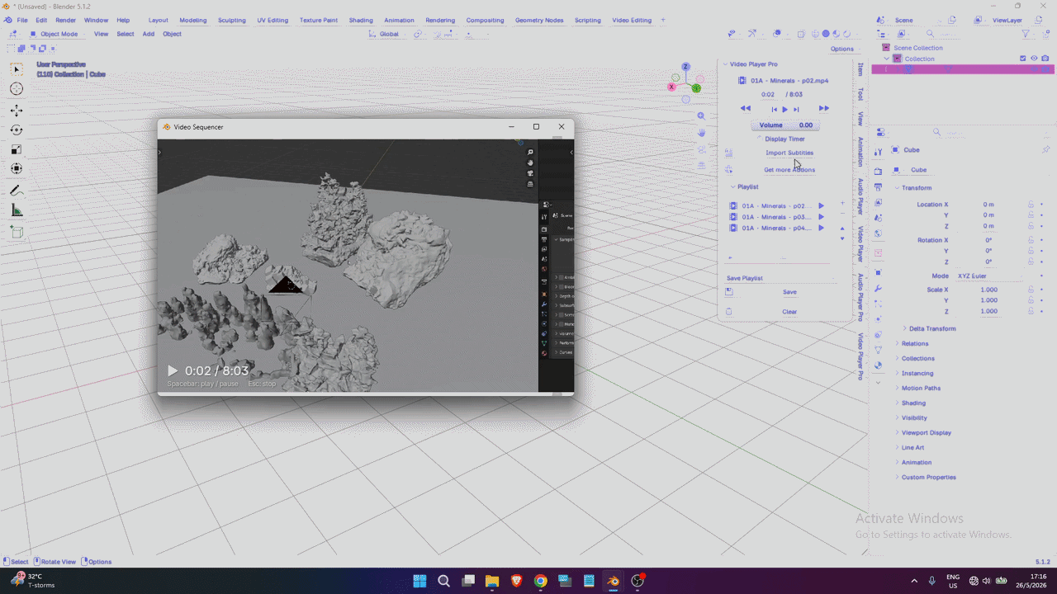Click the Import Subtitles button
The width and height of the screenshot is (1057, 594).
pyautogui.click(x=789, y=153)
